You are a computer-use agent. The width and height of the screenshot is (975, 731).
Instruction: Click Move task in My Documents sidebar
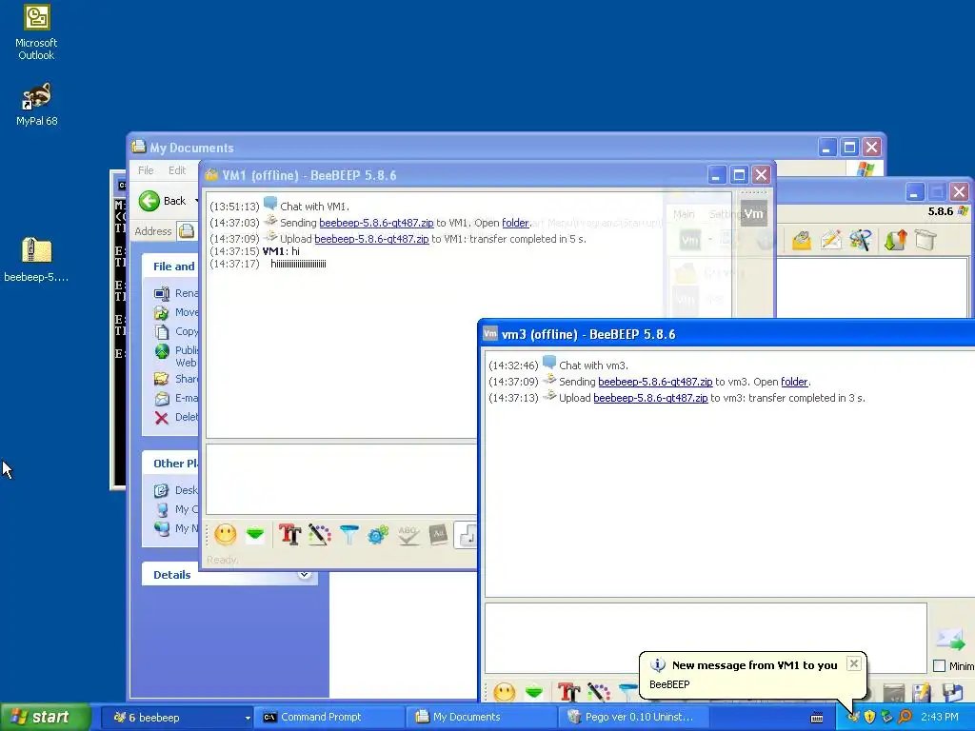(x=177, y=312)
